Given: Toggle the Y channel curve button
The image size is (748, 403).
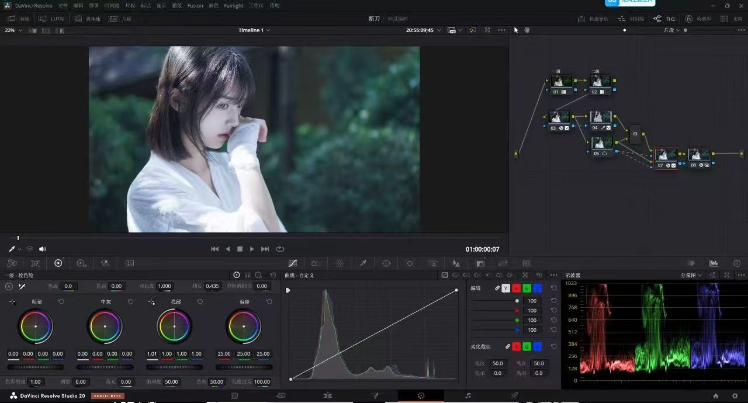Looking at the screenshot, I should click(x=505, y=288).
